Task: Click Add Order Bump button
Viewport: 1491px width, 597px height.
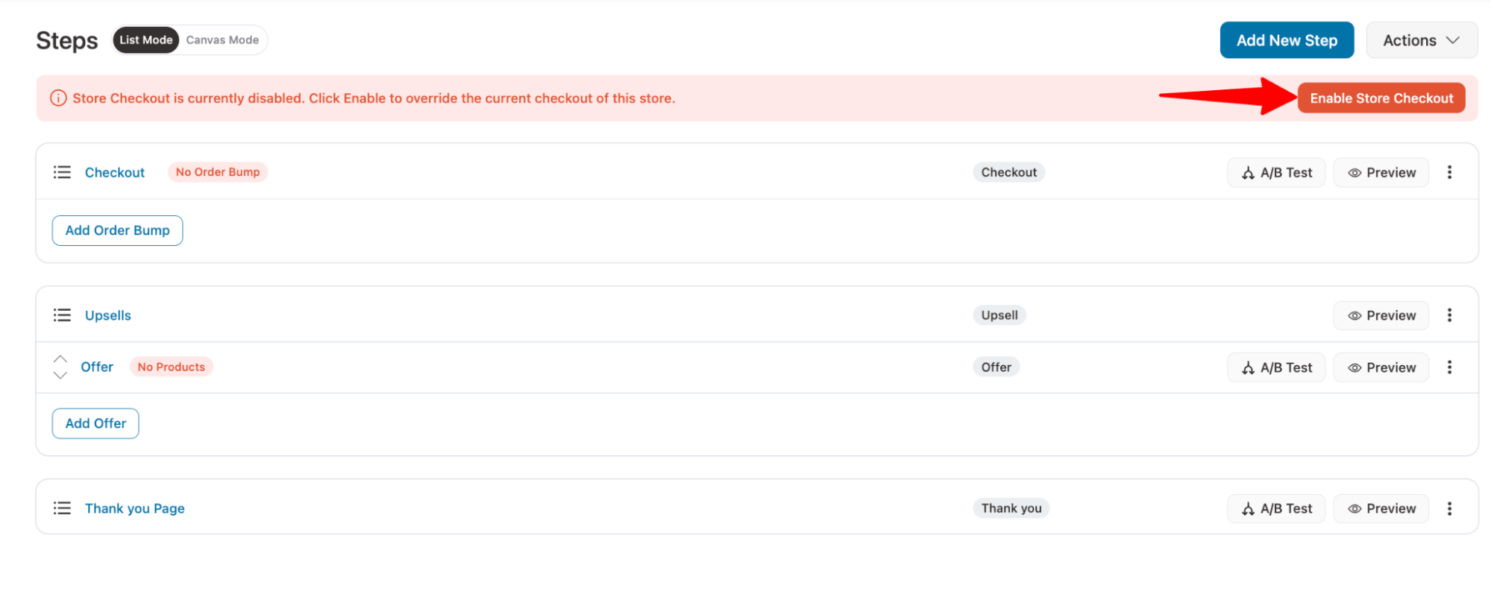Action: point(117,230)
